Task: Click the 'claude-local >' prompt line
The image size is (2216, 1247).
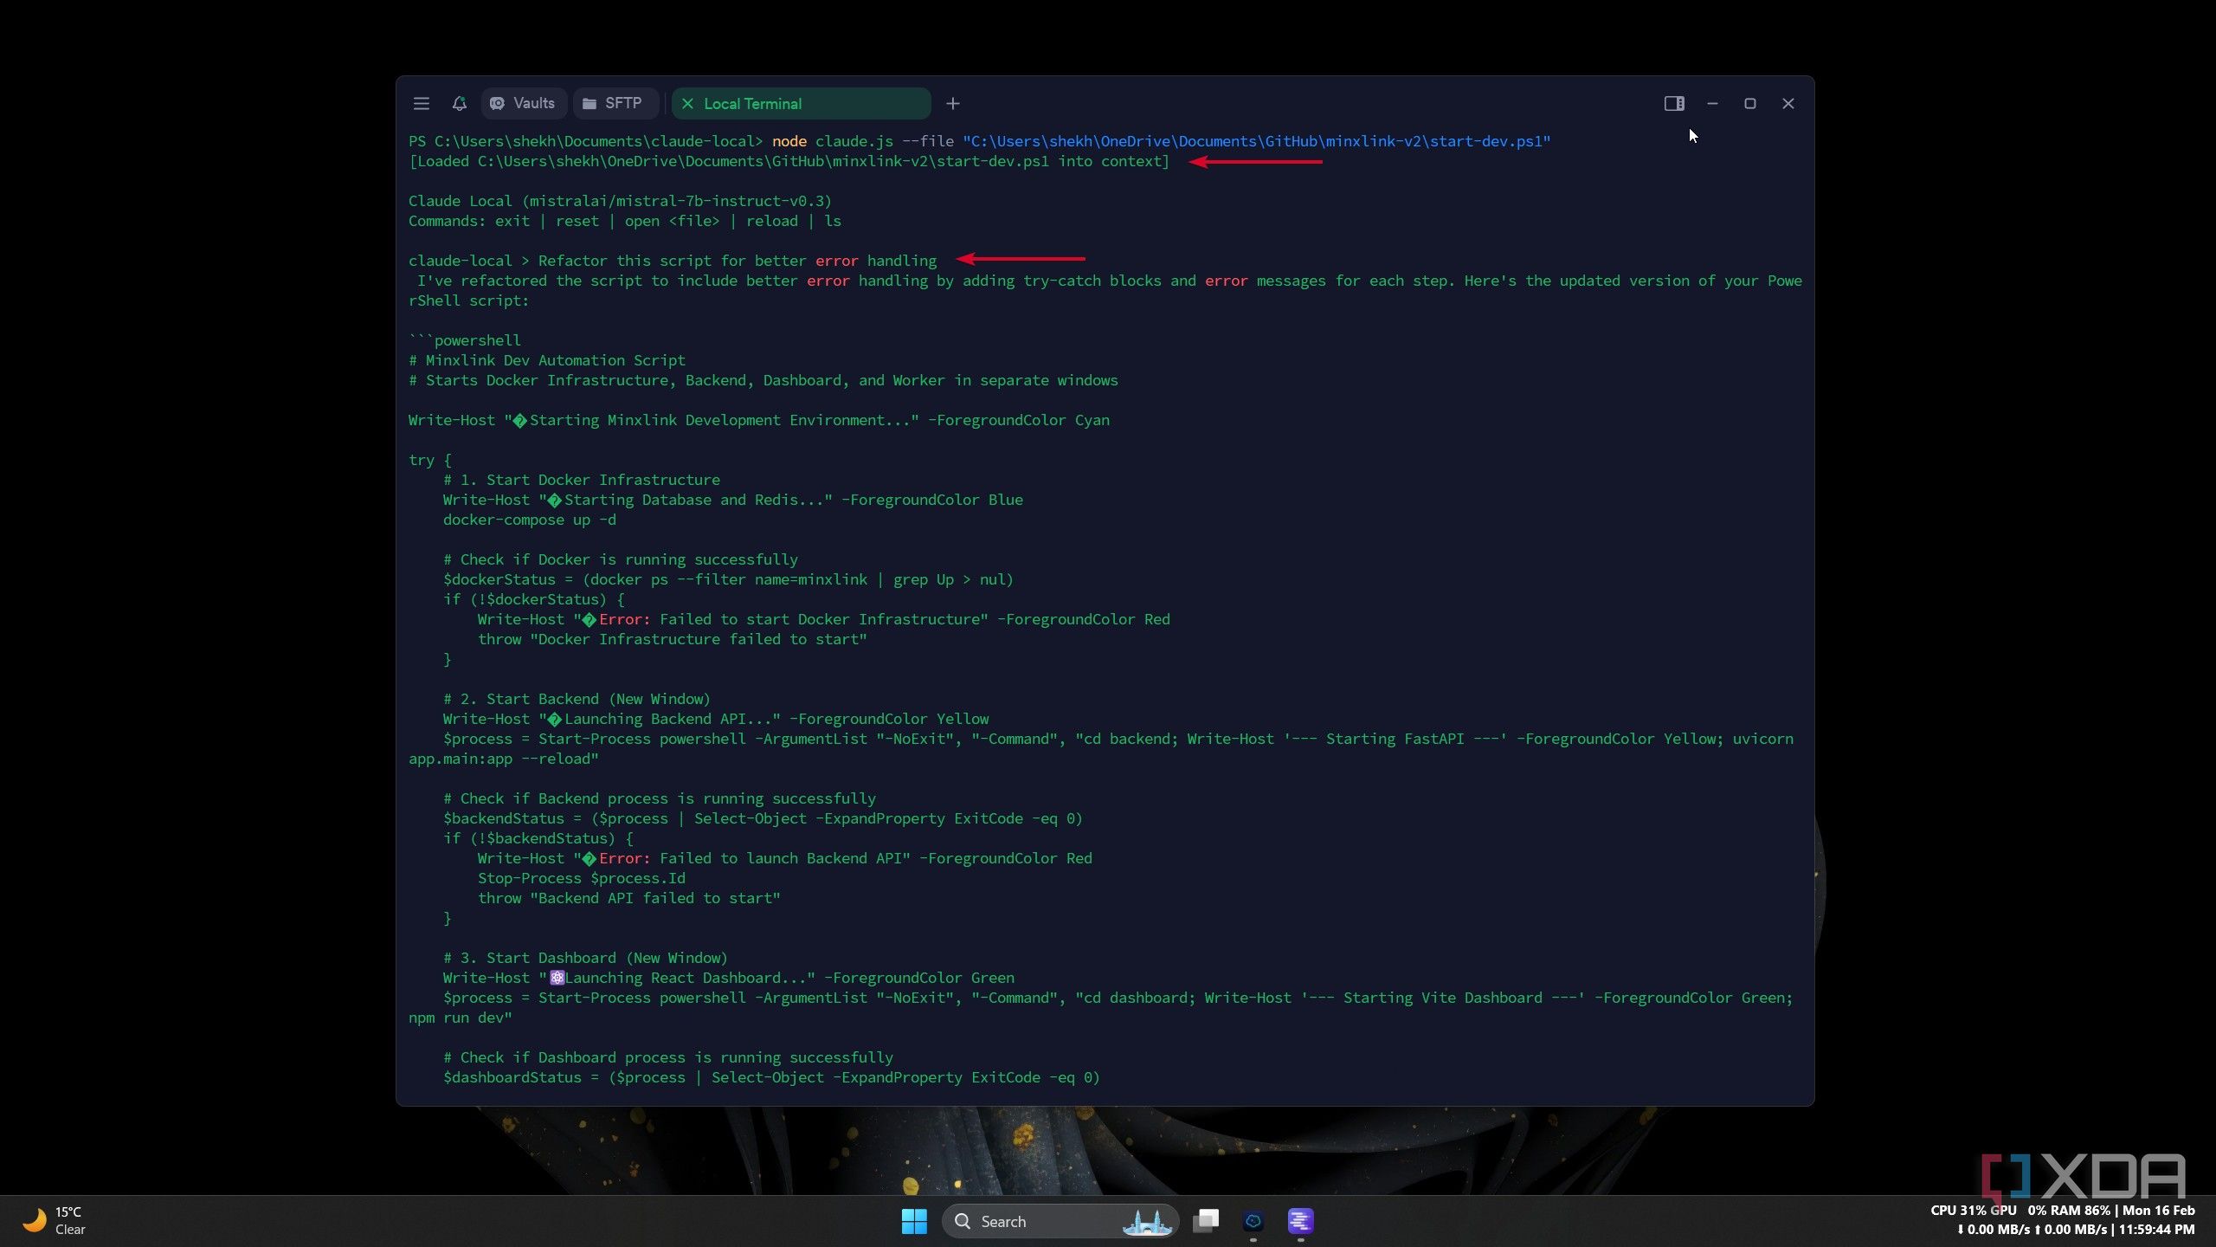Action: click(x=673, y=261)
